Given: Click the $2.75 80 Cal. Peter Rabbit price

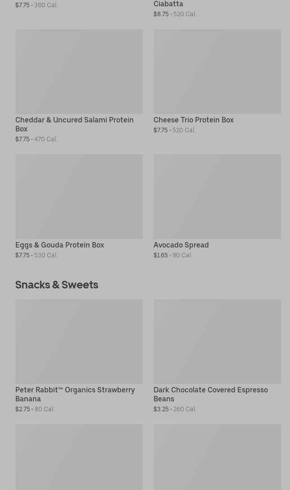Looking at the screenshot, I should [x=35, y=409].
